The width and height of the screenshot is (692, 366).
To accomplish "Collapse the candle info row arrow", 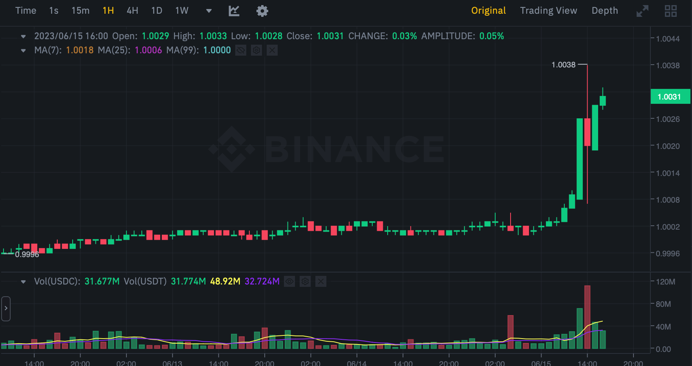I will [24, 36].
